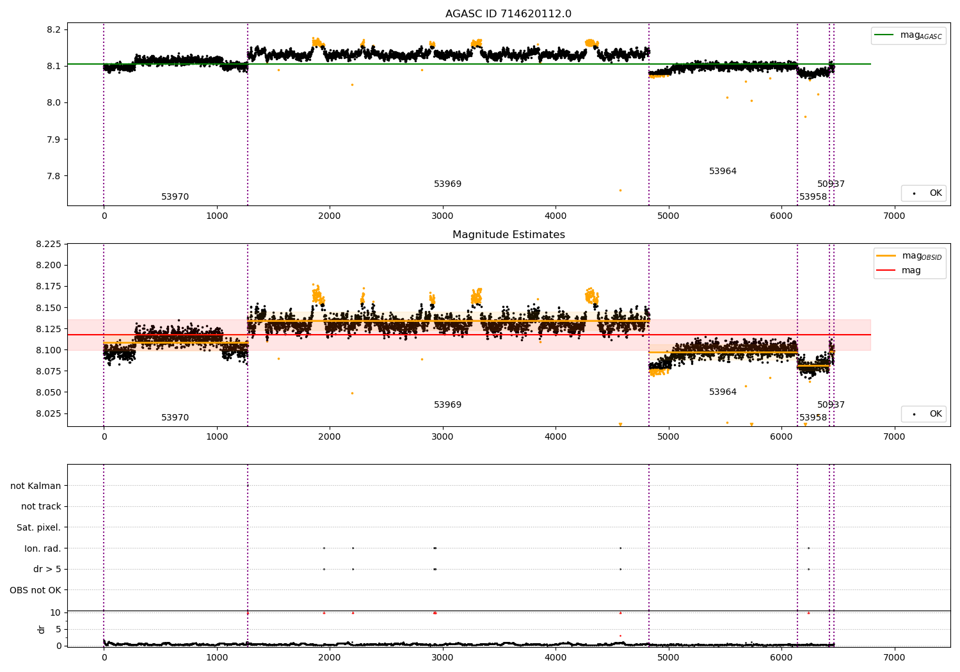Click the 'not Kalman' row label
This screenshot has width=960, height=672.
click(36, 486)
